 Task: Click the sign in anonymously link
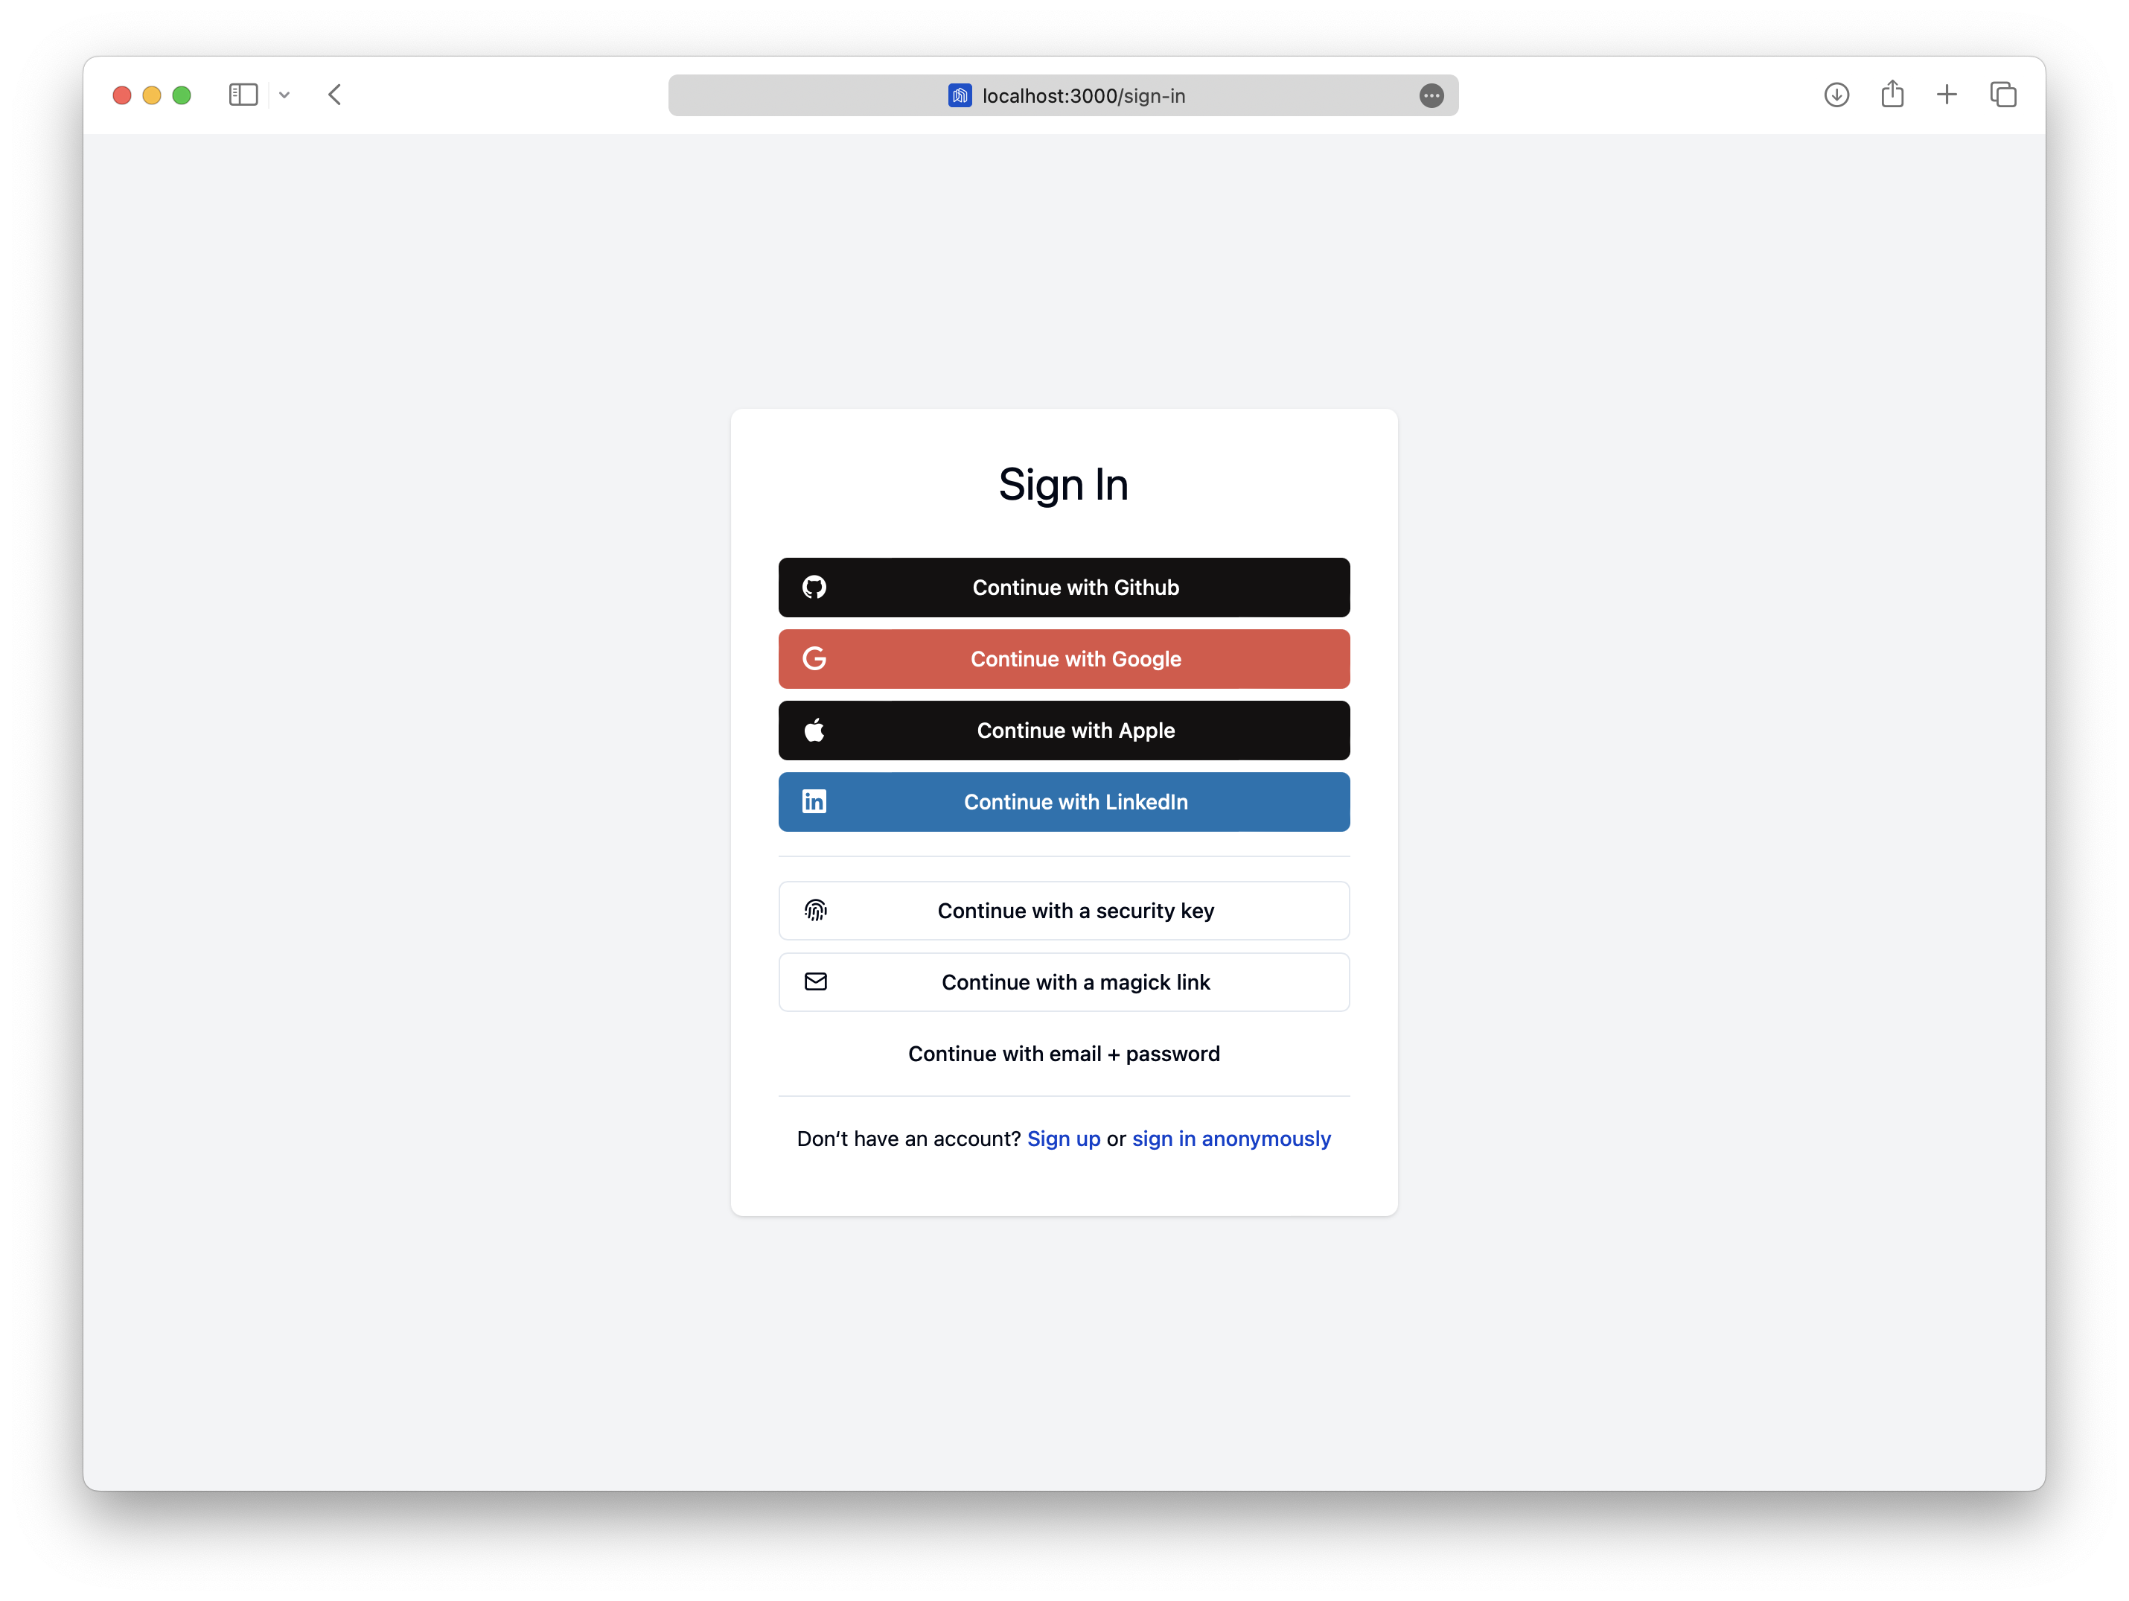pos(1232,1139)
